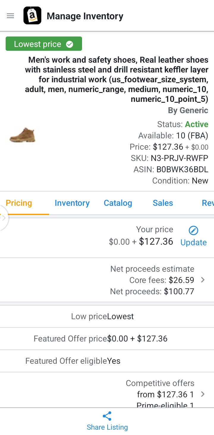The width and height of the screenshot is (214, 435).
Task: Select the Pricing tab
Action: coord(19,203)
